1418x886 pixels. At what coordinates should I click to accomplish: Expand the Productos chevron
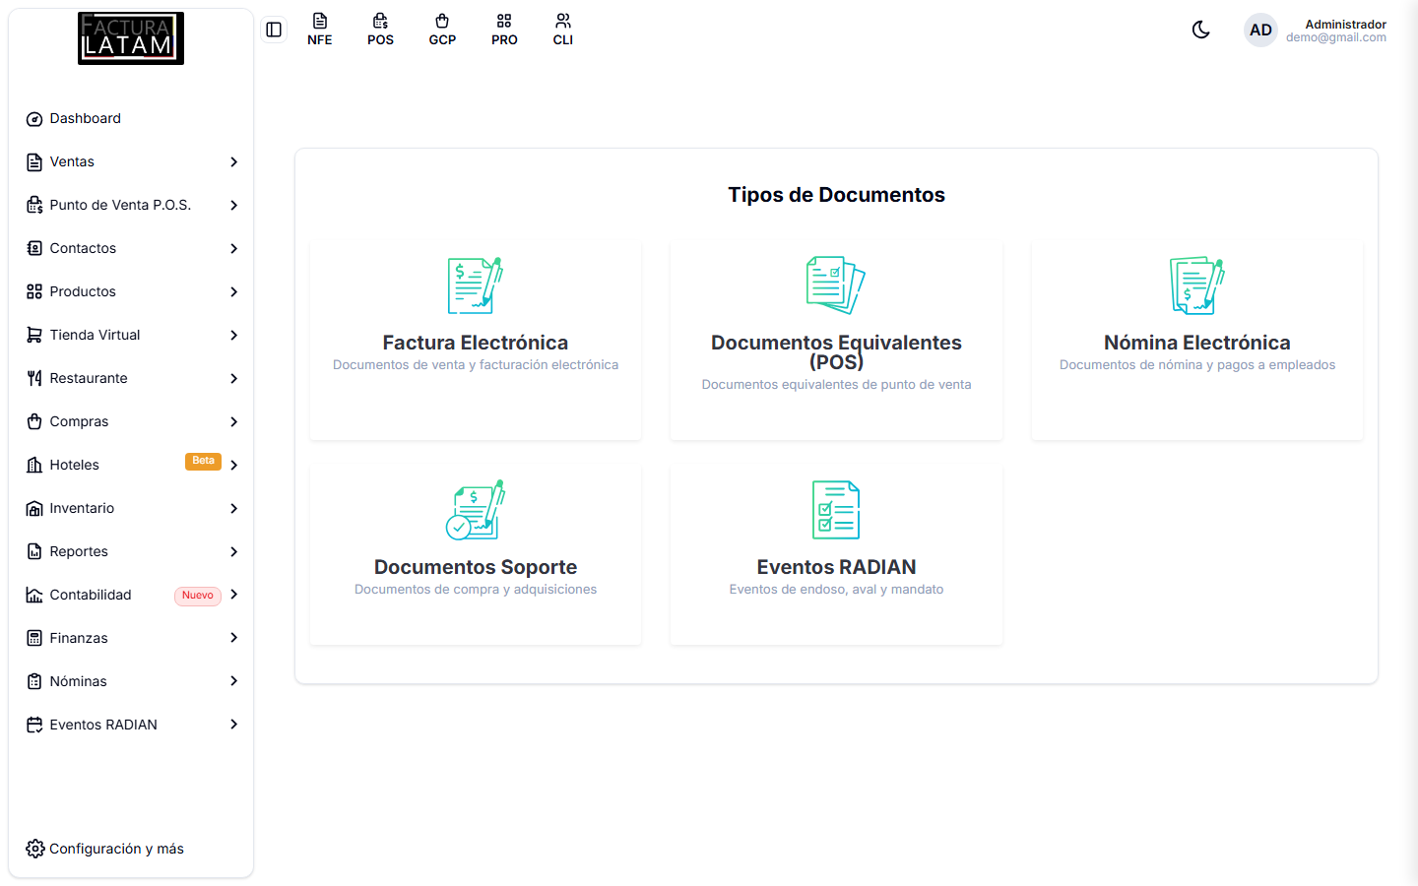233,291
